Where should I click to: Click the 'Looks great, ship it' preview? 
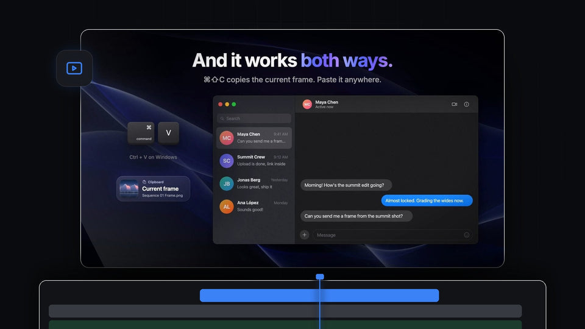point(255,187)
